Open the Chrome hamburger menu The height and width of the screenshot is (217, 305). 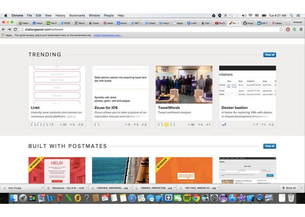pyautogui.click(x=301, y=29)
